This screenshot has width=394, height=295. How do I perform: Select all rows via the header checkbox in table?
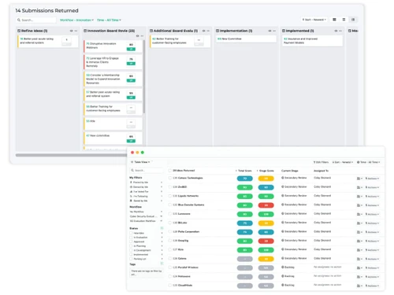click(169, 171)
